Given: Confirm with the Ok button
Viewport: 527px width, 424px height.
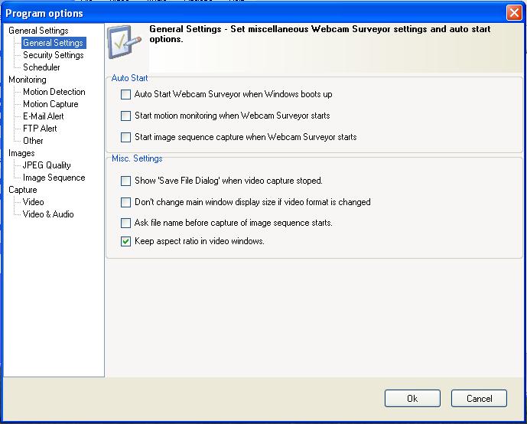Looking at the screenshot, I should pyautogui.click(x=412, y=399).
